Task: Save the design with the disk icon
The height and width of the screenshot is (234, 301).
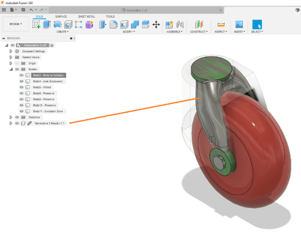Action: tap(23, 10)
